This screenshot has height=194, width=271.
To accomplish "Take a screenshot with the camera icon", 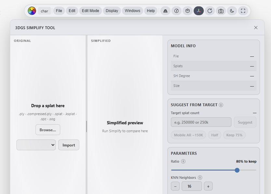I will coord(221,11).
